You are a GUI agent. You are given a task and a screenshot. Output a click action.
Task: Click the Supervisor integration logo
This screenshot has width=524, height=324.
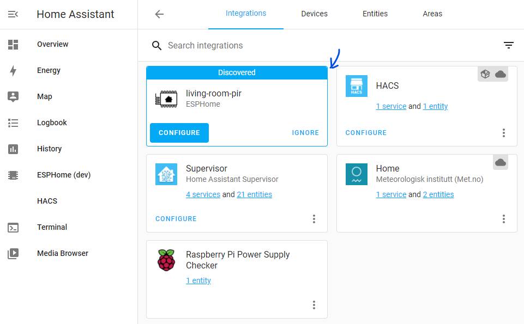pos(166,174)
